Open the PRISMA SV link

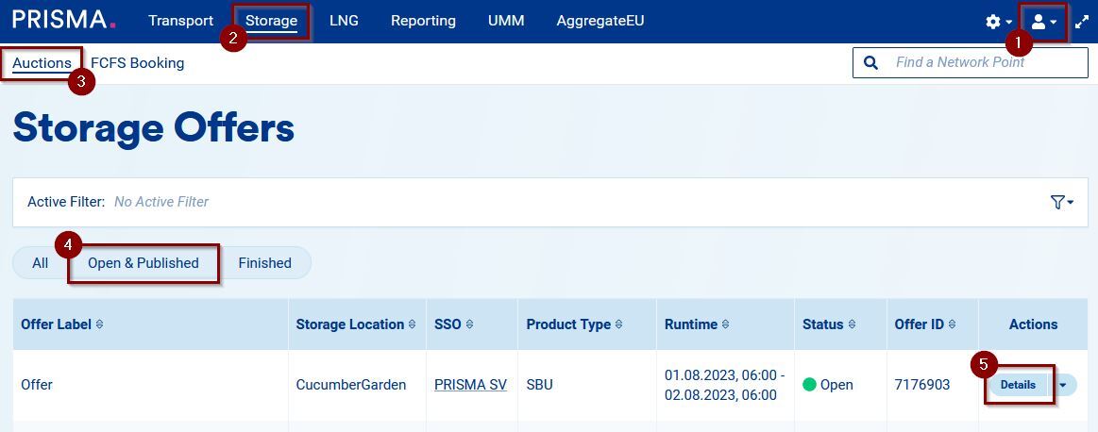tap(470, 385)
